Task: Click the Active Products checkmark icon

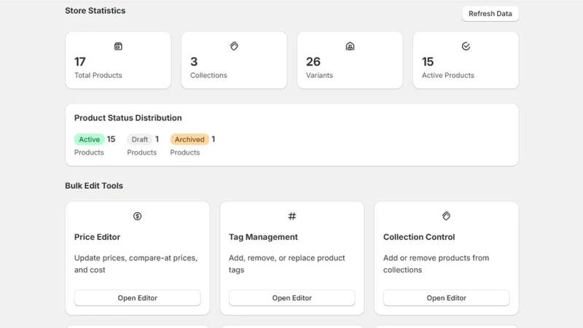Action: pos(466,46)
